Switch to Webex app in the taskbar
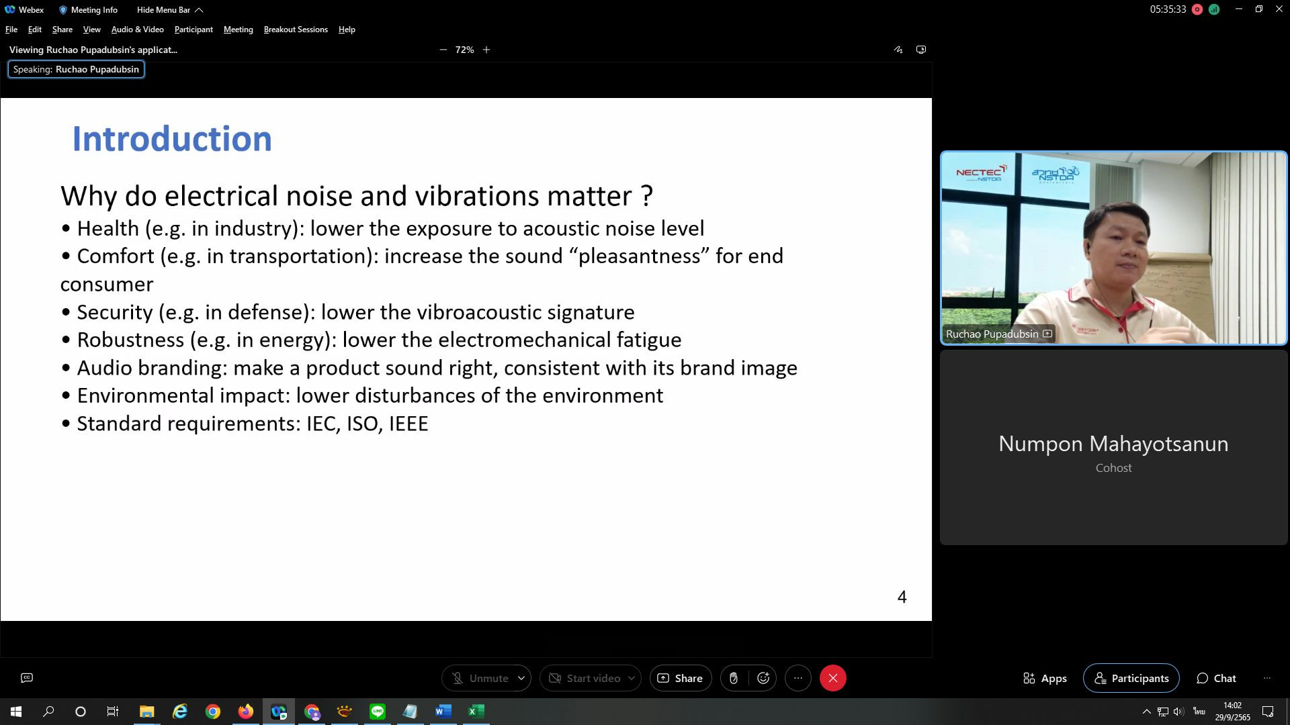Image resolution: width=1290 pixels, height=725 pixels. pos(278,712)
